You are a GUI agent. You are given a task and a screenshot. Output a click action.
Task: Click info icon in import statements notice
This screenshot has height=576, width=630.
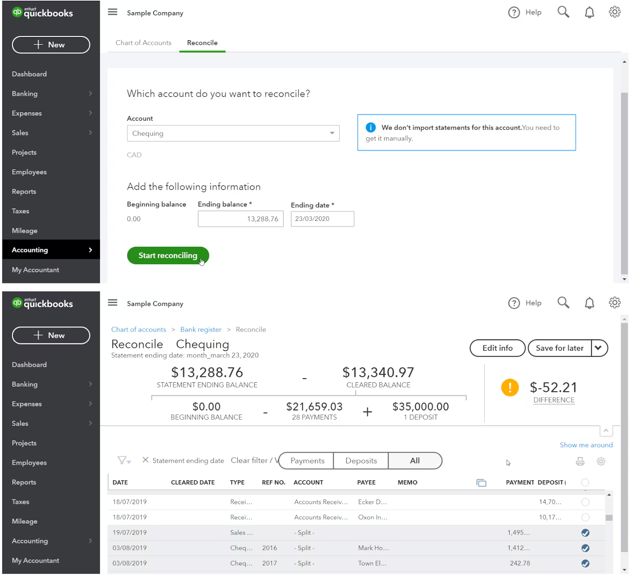(x=371, y=128)
